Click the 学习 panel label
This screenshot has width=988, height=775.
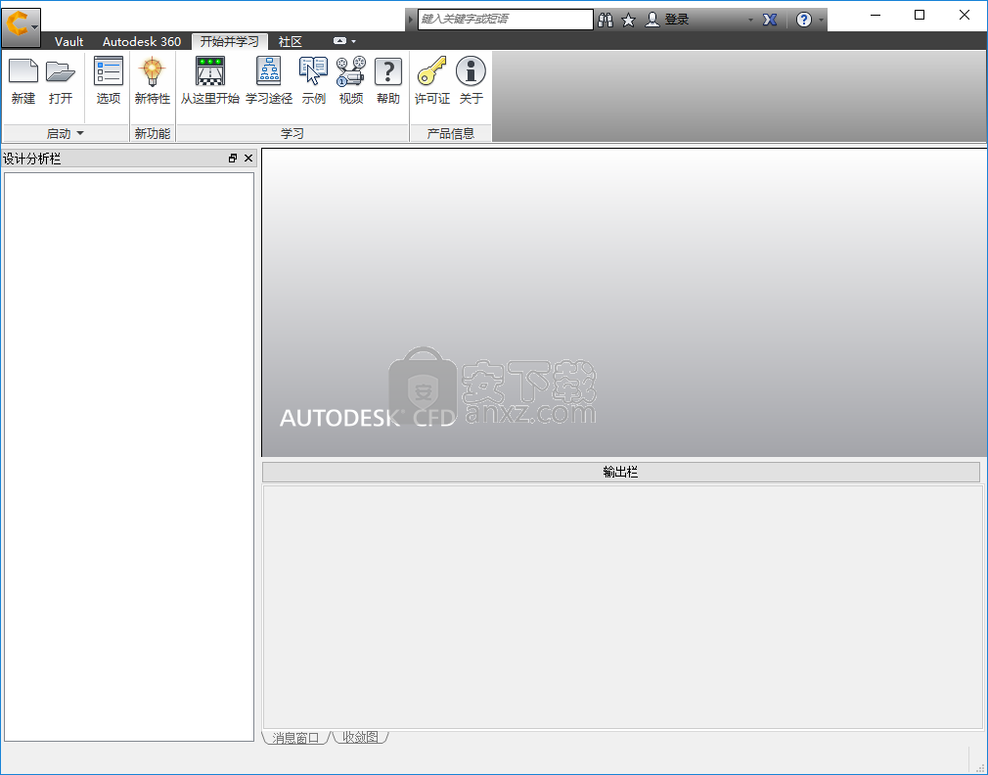coord(292,134)
